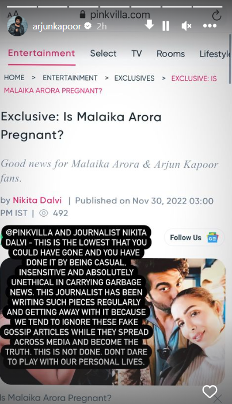This screenshot has height=404, width=232.
Task: Select the Entertainment tab
Action: (x=41, y=53)
